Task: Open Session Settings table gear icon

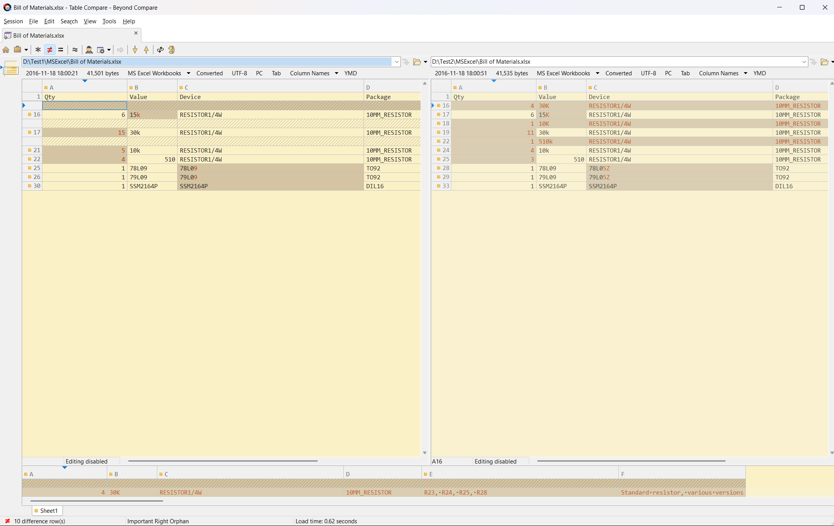Action: click(101, 50)
